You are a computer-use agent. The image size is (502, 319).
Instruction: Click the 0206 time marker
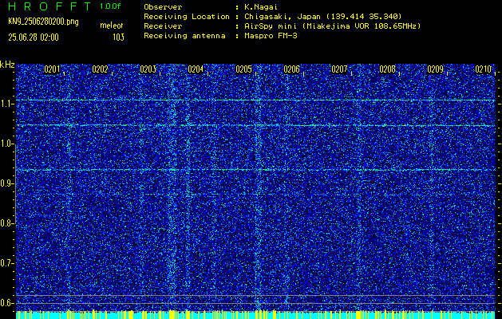291,69
